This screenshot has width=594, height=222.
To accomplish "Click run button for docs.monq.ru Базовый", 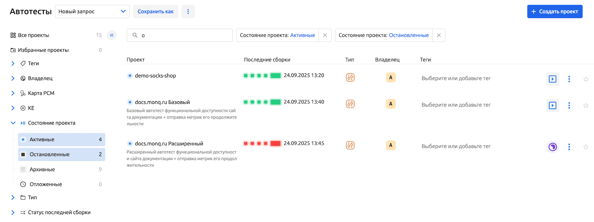I will [x=552, y=105].
